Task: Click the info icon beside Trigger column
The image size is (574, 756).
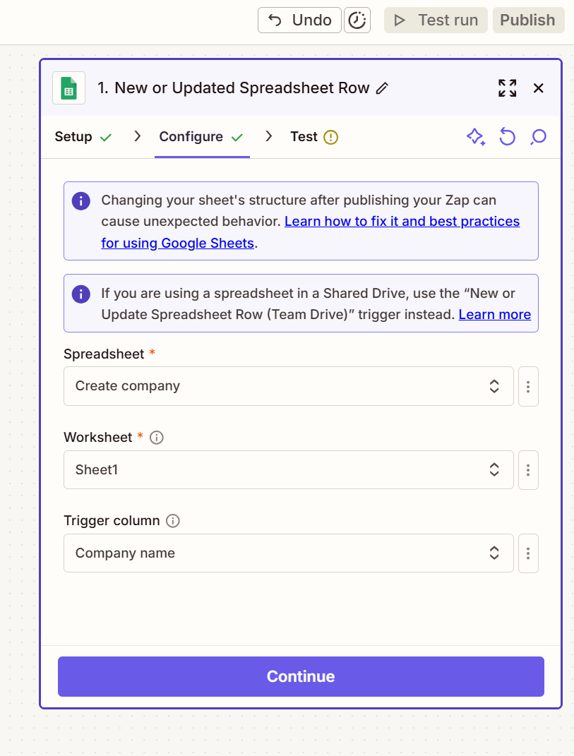Action: click(x=172, y=521)
